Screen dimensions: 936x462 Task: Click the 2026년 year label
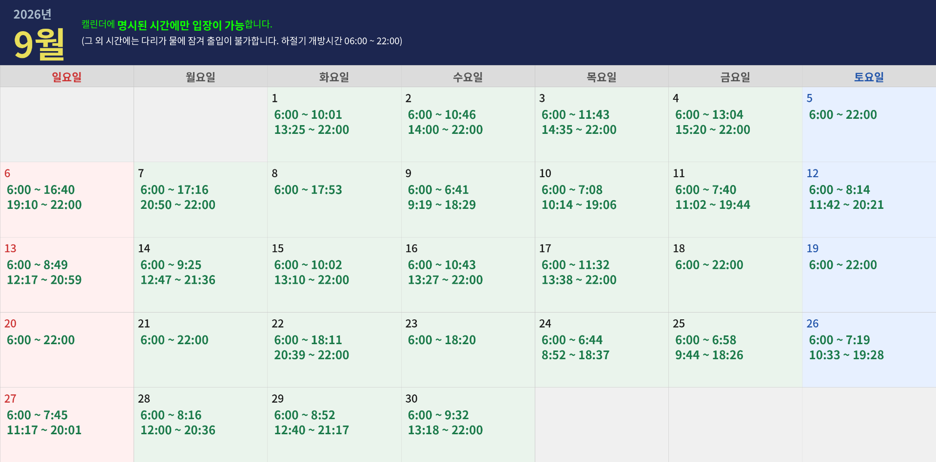[32, 15]
